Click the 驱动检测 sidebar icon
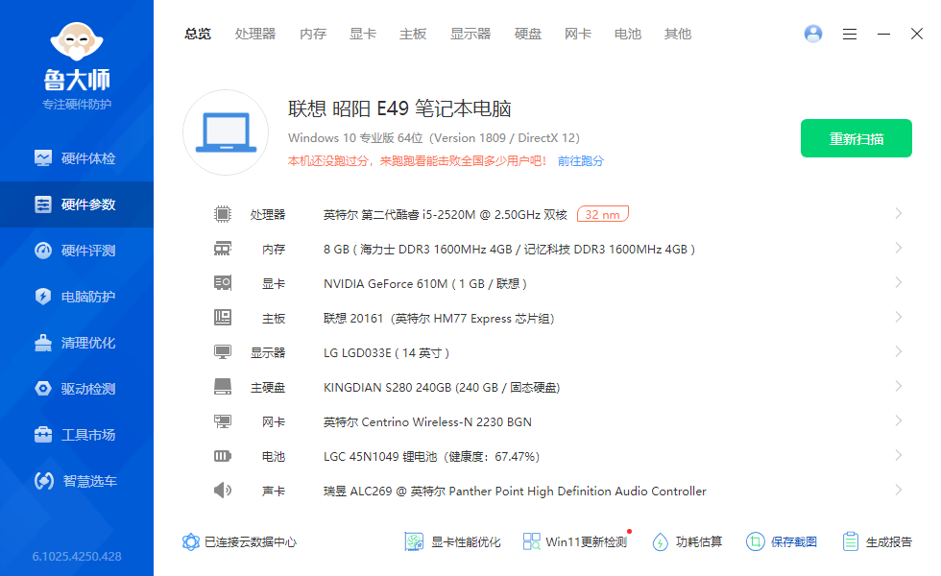The image size is (941, 576). (43, 389)
